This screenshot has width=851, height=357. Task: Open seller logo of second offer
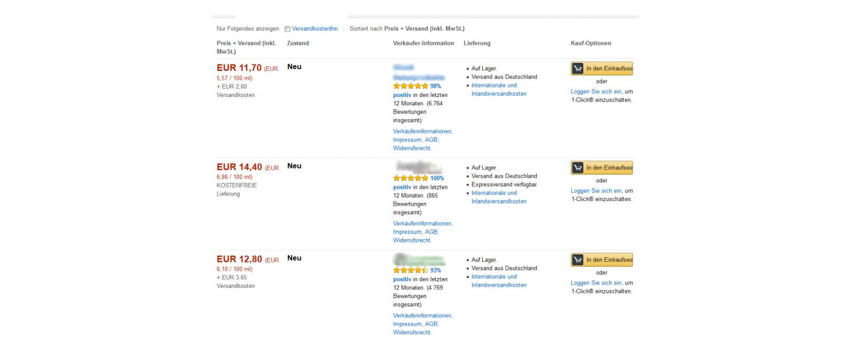(x=419, y=167)
